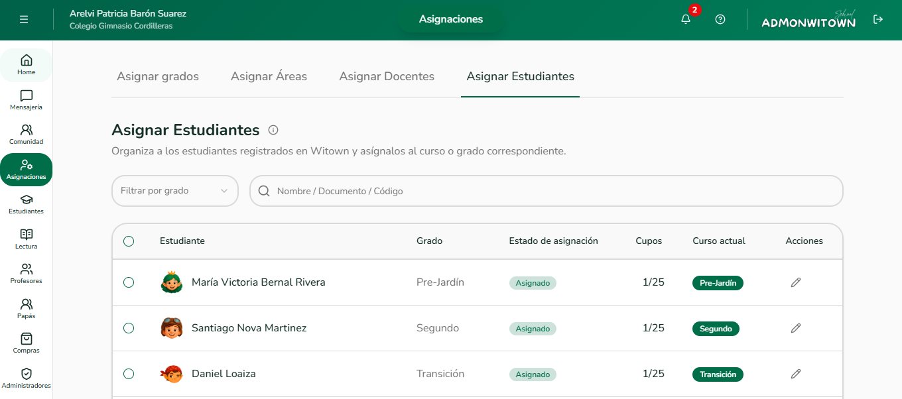
Task: Click Santiago Nova's Asignado status badge
Action: click(x=533, y=329)
